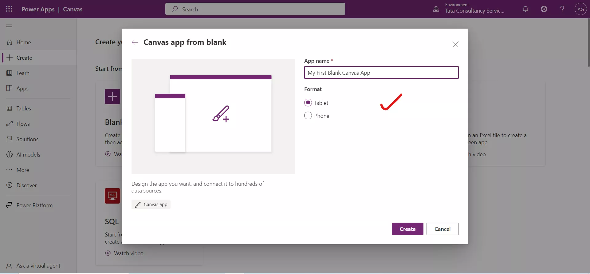Click the Cancel button in dialog
Screen dimensions: 590x274
pyautogui.click(x=442, y=229)
